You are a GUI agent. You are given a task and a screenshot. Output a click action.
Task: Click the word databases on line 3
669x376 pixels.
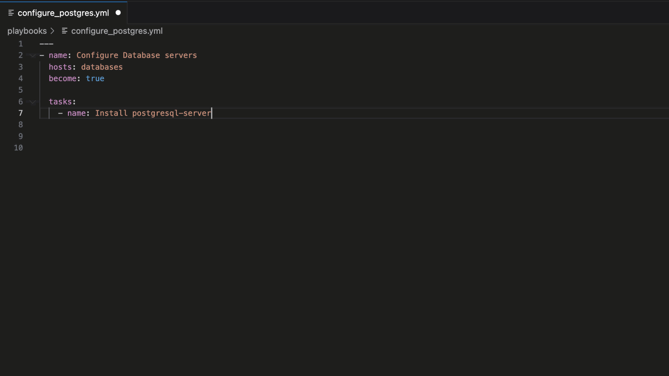[102, 67]
